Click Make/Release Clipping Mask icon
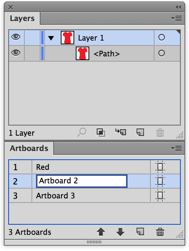This screenshot has height=251, width=189. pos(101,133)
